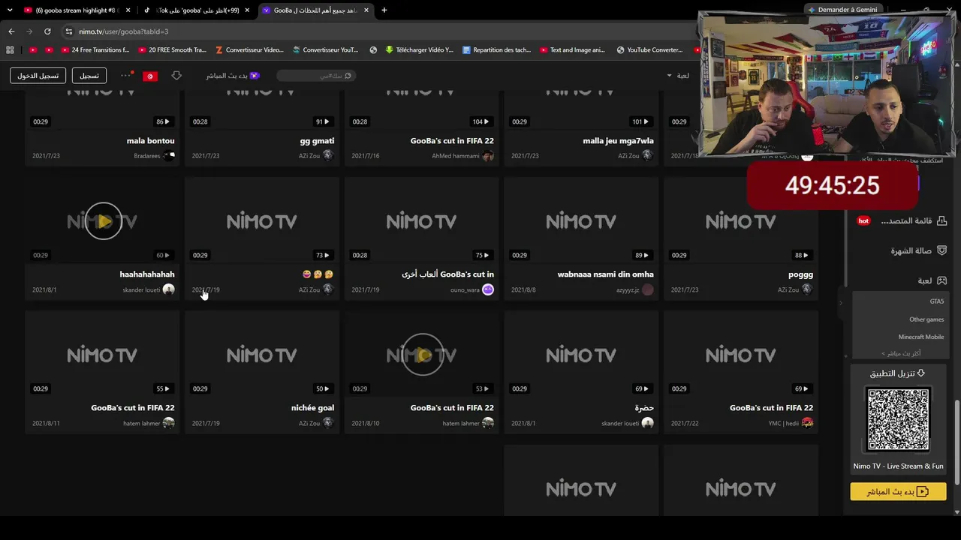This screenshot has height=540, width=961.
Task: Open the wabnaaa nsami din omha thumbnail
Action: coord(581,221)
